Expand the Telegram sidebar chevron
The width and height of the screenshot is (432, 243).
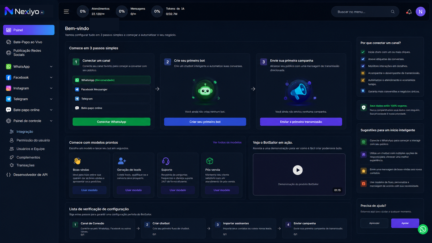[x=51, y=99]
